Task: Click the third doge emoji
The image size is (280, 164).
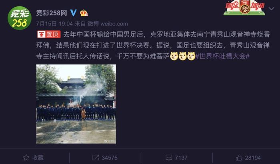Action: [191, 56]
